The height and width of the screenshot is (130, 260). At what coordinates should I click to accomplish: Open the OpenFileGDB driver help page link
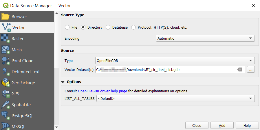[x=102, y=91]
